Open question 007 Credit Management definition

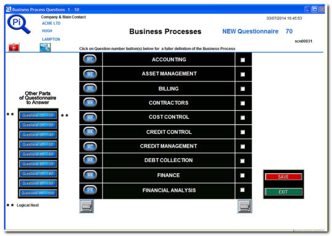click(x=90, y=146)
